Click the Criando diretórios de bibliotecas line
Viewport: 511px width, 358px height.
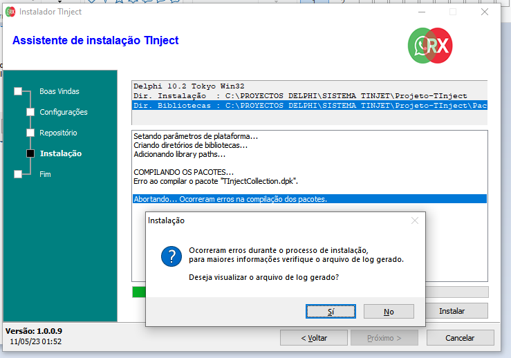point(190,145)
